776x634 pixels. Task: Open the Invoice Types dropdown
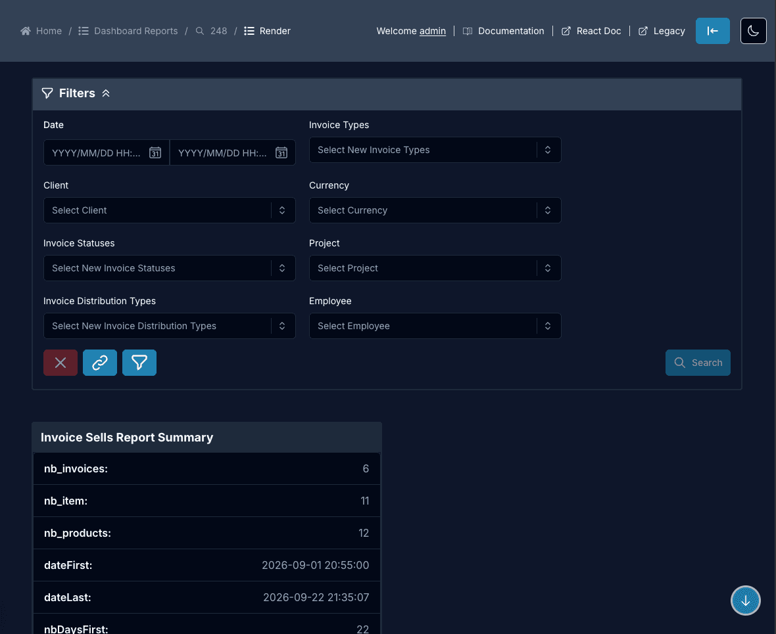pos(435,150)
